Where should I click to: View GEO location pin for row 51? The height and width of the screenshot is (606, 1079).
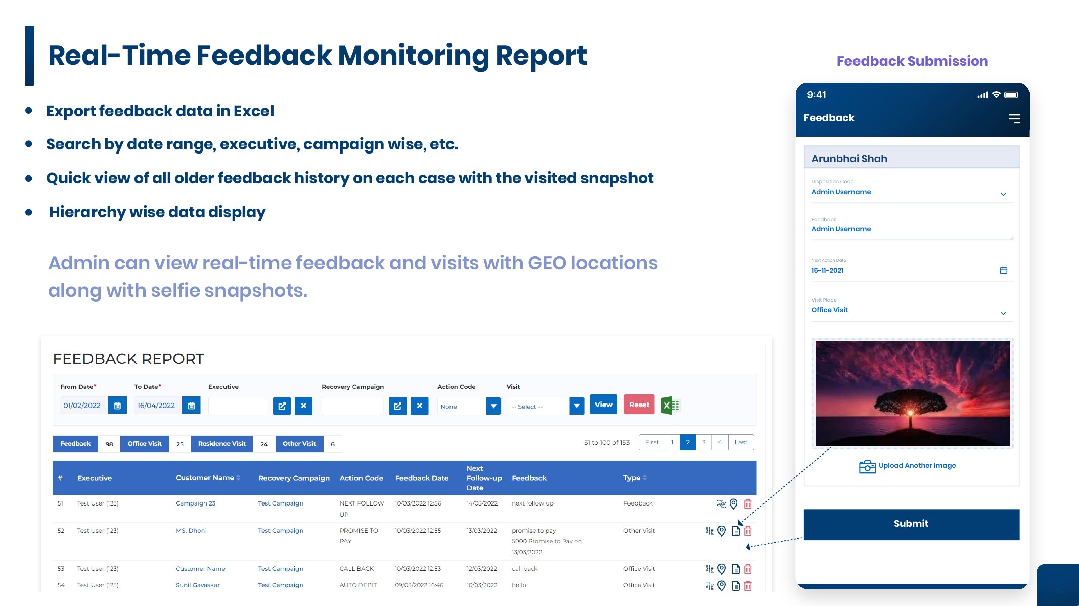tap(734, 503)
